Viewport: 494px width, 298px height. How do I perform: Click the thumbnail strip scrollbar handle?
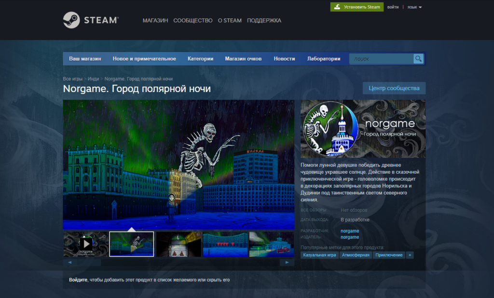coord(89,262)
